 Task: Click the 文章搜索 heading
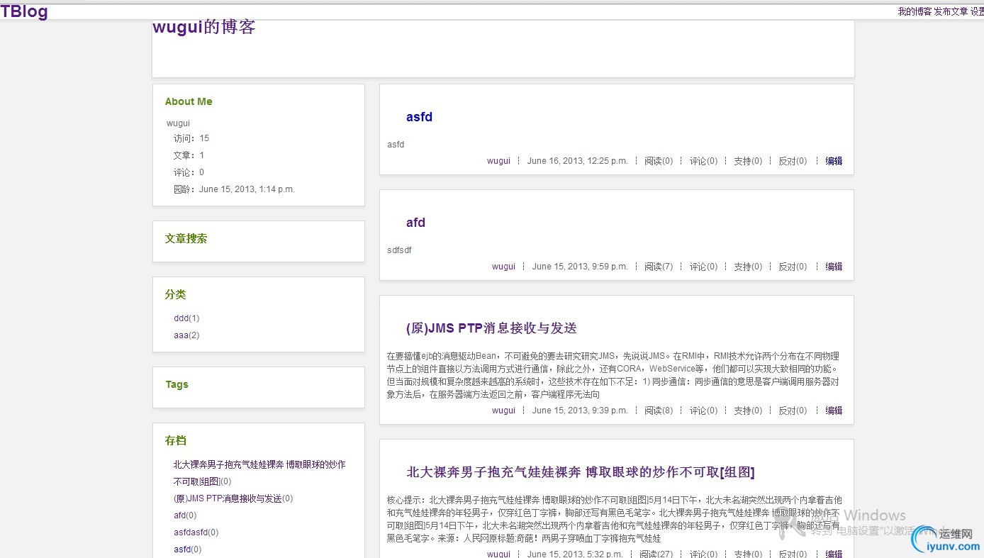pyautogui.click(x=186, y=239)
